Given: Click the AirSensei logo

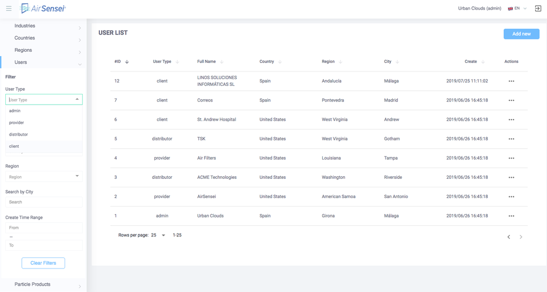Looking at the screenshot, I should coord(43,9).
